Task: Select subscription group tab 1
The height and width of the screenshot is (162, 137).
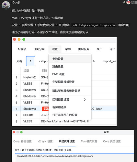Action: [x=30, y=61]
